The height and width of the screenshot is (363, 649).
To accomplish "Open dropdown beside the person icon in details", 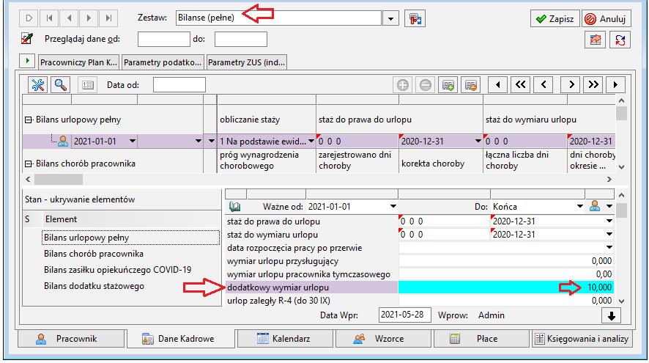I will (609, 206).
